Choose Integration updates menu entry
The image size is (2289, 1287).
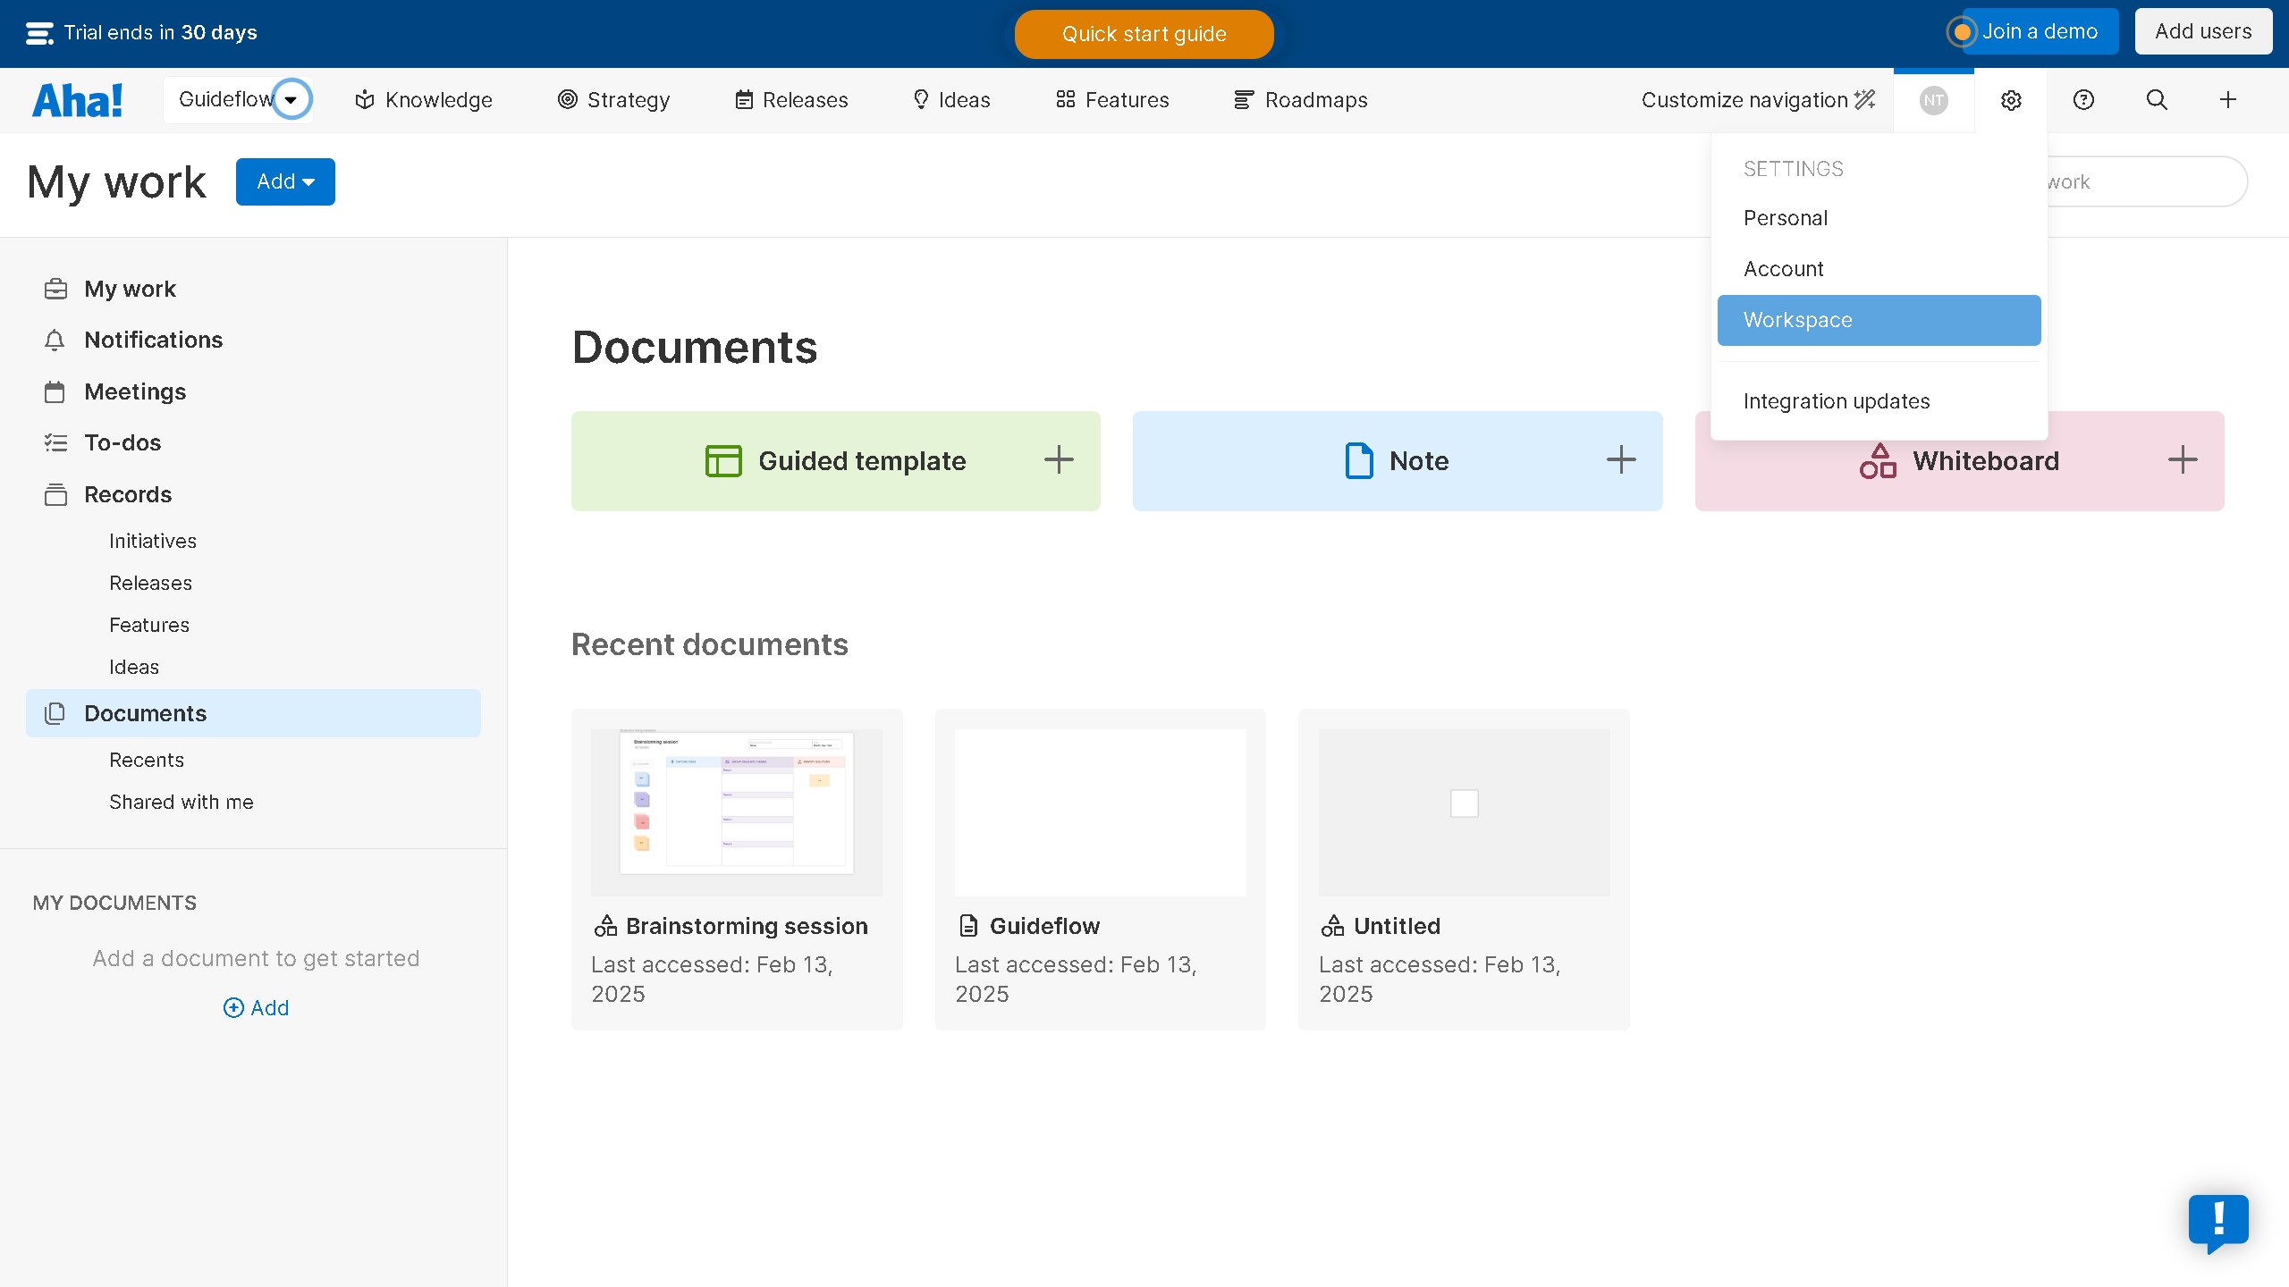[1837, 401]
